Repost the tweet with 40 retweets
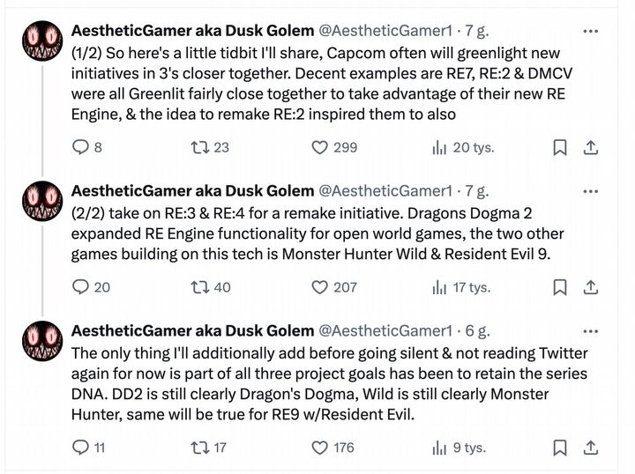This screenshot has width=635, height=474. point(199,286)
